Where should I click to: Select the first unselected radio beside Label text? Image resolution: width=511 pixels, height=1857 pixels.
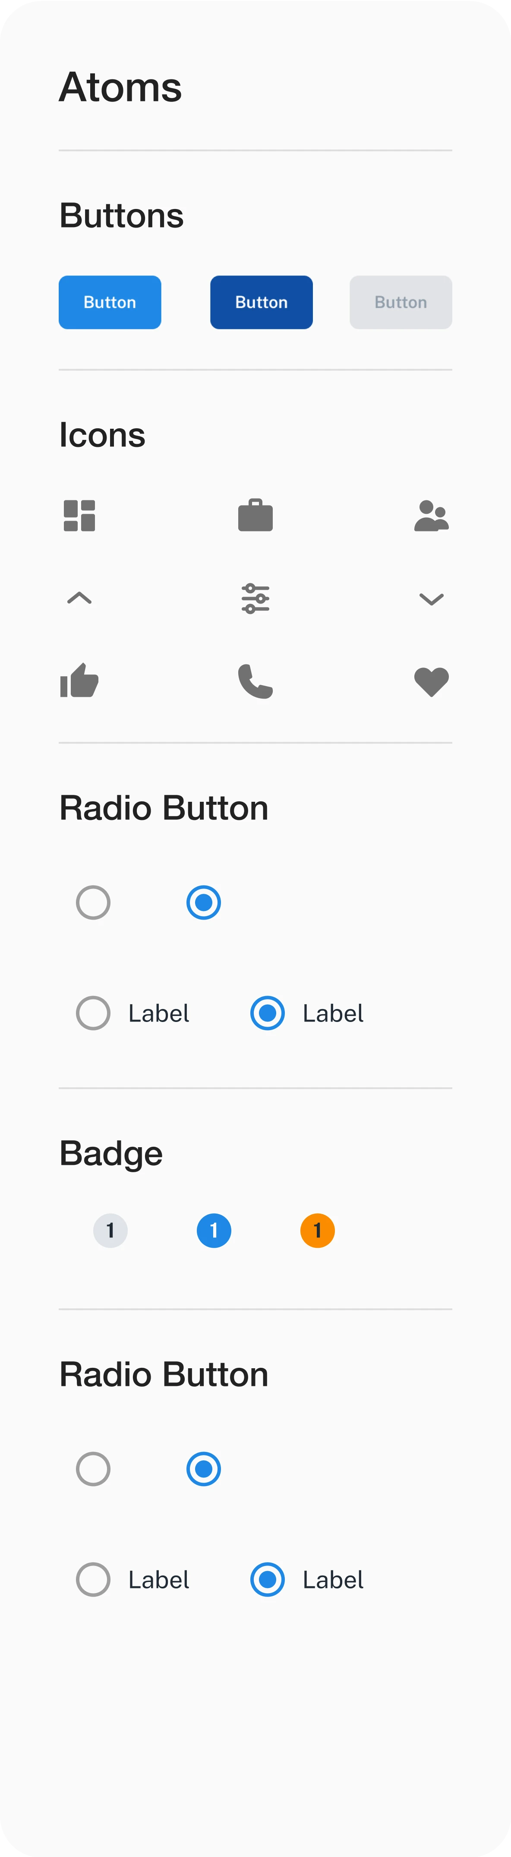click(93, 1014)
